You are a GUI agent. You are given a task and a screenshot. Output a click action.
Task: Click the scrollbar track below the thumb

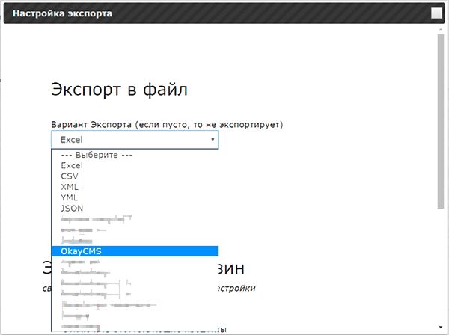(441, 269)
